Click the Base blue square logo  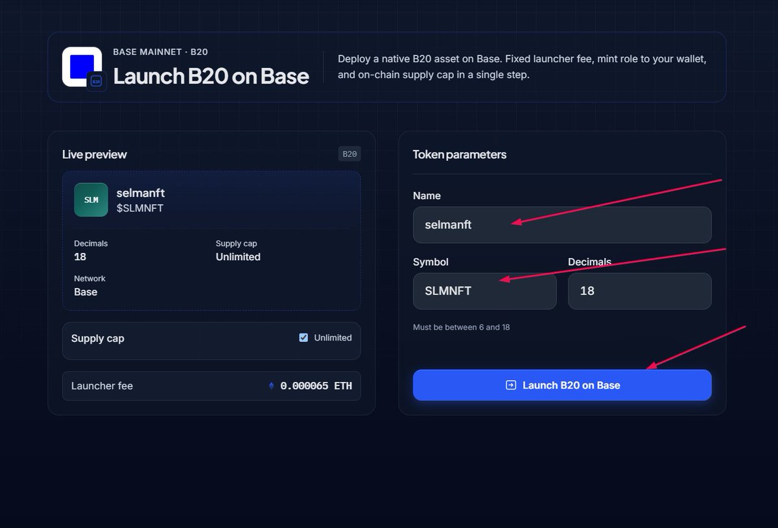tap(82, 66)
